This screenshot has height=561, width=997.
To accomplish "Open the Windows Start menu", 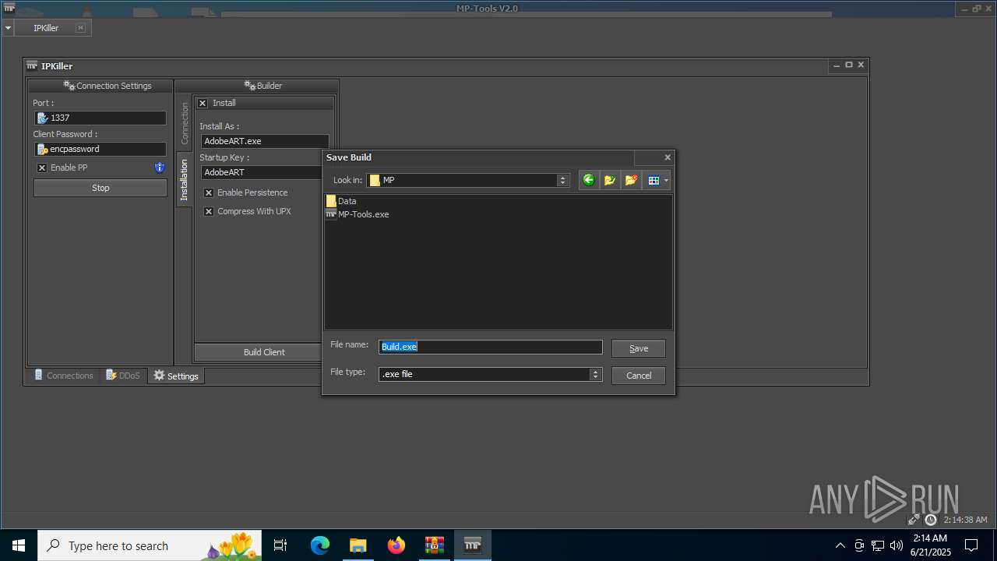I will pos(19,545).
